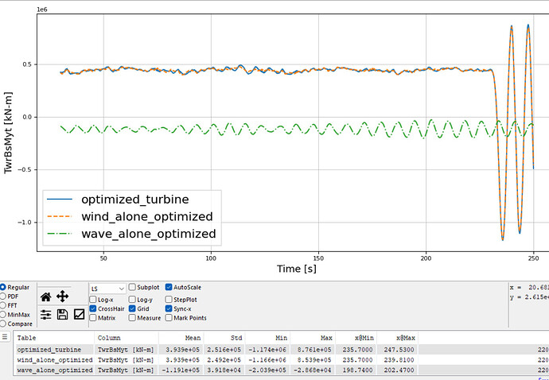This screenshot has width=549, height=380.
Task: Sort by the Mean column header
Action: 181,338
